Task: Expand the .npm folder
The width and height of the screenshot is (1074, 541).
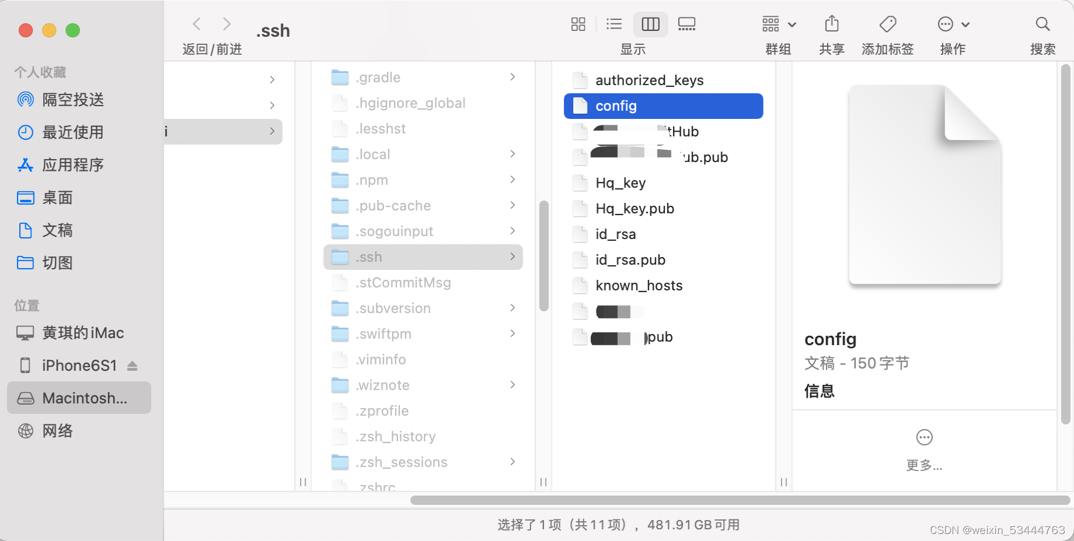Action: click(x=512, y=180)
